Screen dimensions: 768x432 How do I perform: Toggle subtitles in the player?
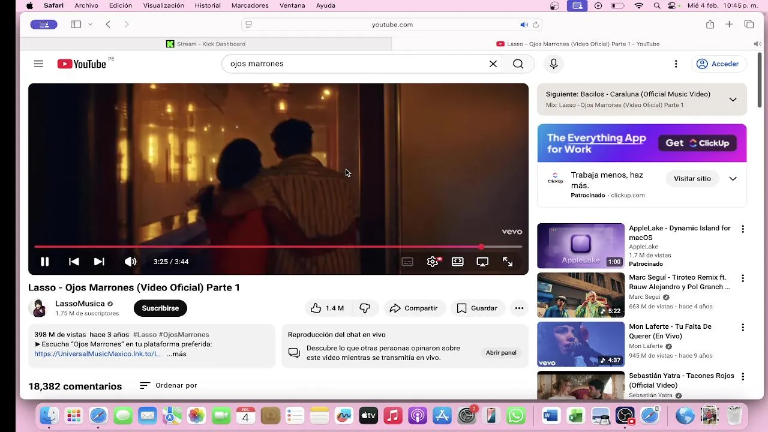coord(407,262)
